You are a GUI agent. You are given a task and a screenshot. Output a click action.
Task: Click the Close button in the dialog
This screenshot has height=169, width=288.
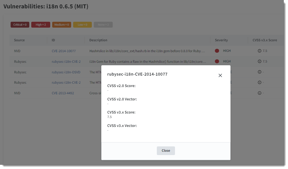click(x=166, y=151)
